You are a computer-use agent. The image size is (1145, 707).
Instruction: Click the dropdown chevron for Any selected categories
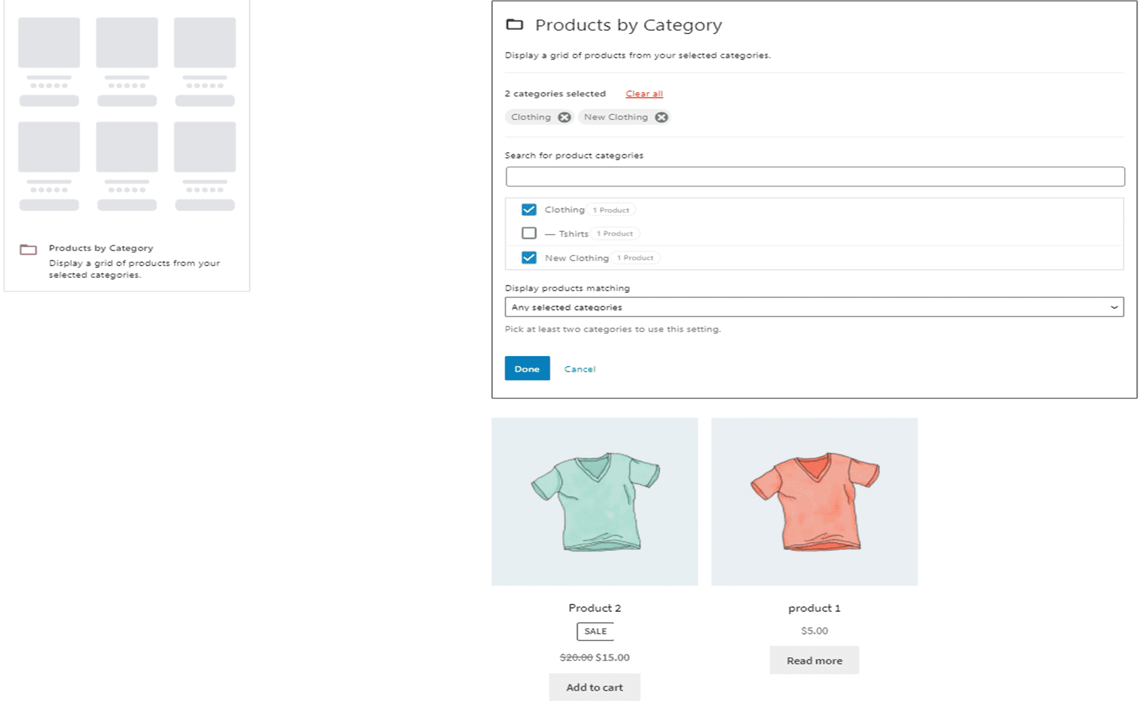click(1113, 307)
